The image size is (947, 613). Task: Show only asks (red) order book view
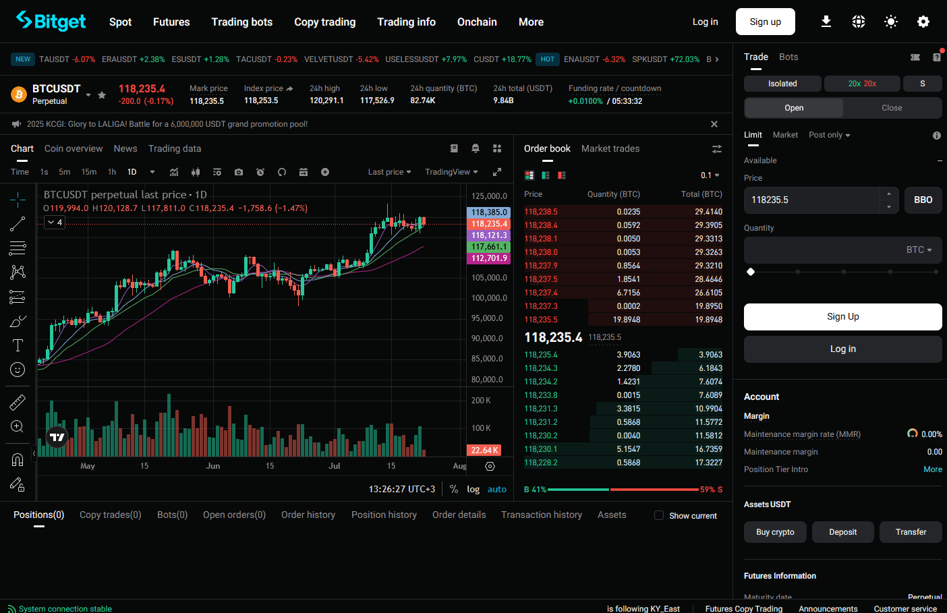click(x=562, y=175)
